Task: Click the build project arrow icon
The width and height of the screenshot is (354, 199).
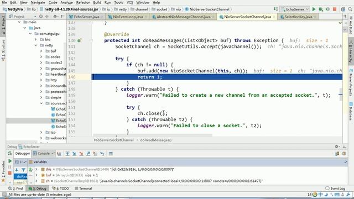Action: point(275,9)
